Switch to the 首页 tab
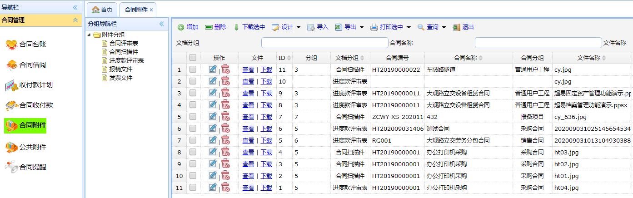 pyautogui.click(x=102, y=10)
